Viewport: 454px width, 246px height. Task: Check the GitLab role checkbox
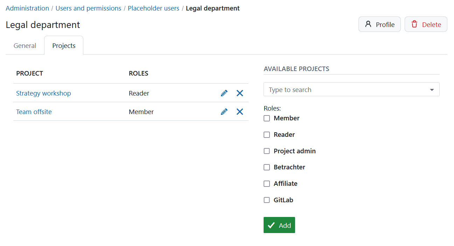point(266,200)
